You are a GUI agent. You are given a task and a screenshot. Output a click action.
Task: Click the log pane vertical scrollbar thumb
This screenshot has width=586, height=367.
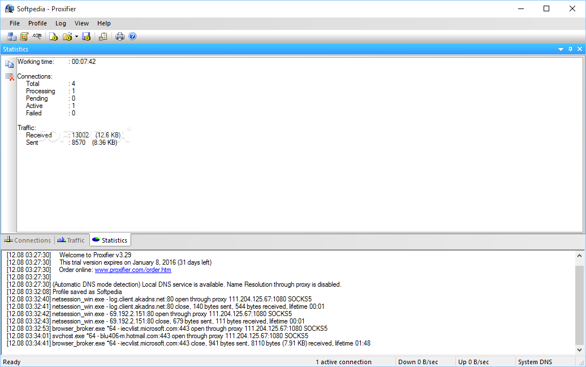[579, 306]
